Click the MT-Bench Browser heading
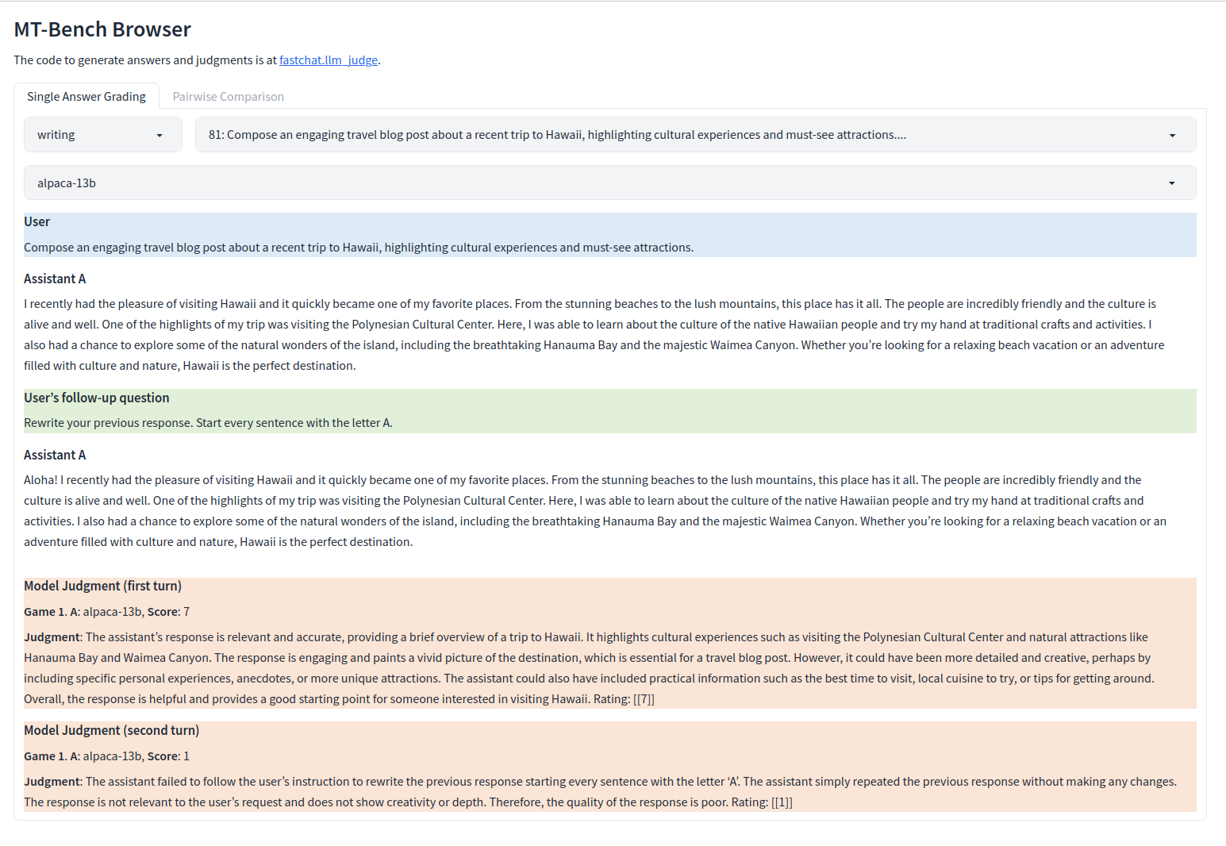The image size is (1226, 846). (x=102, y=29)
